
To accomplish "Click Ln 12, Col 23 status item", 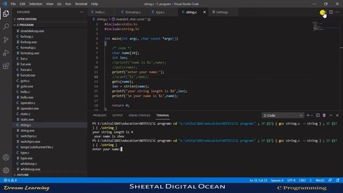I will click(258, 180).
